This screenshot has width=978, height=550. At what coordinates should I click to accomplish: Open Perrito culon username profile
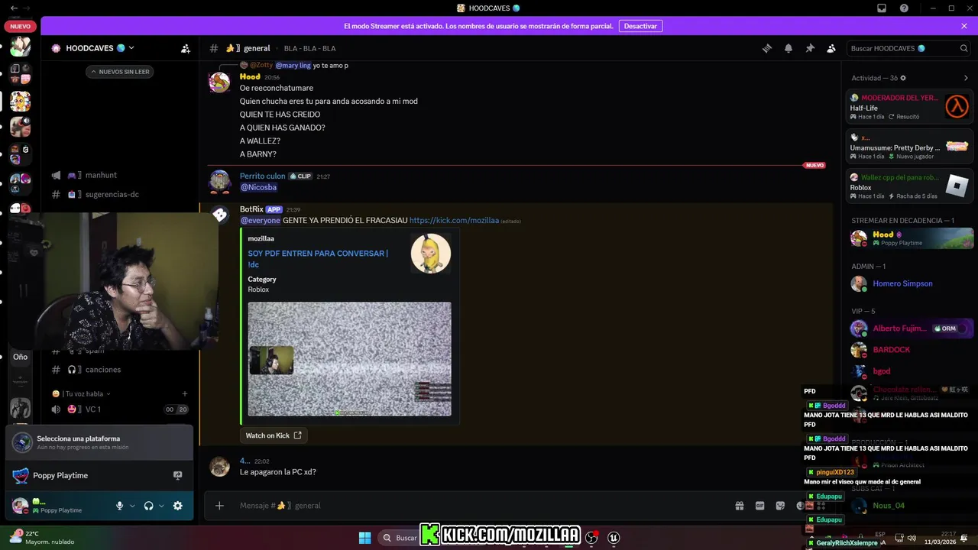coord(262,176)
